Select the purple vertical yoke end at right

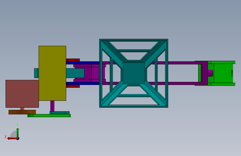205,73
